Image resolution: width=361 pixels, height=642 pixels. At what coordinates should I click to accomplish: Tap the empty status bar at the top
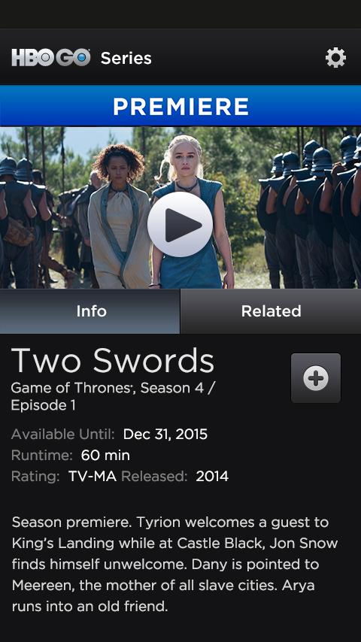180,14
